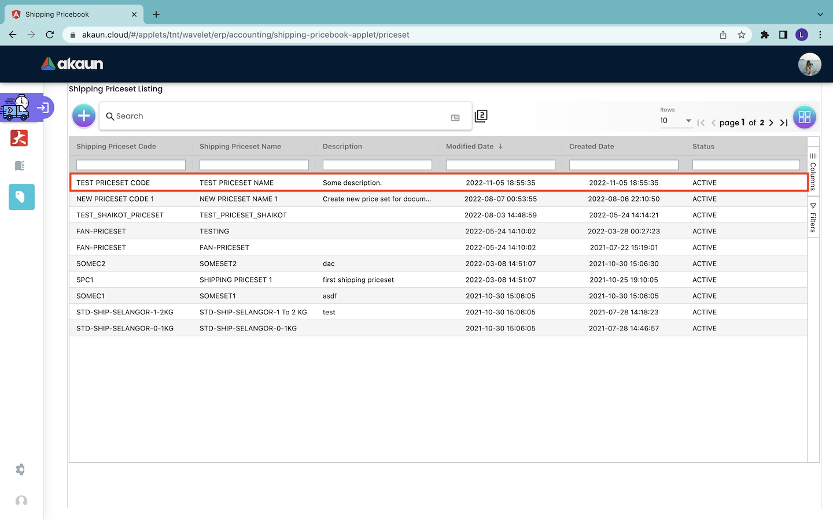Open the book icon in sidebar

tap(20, 166)
